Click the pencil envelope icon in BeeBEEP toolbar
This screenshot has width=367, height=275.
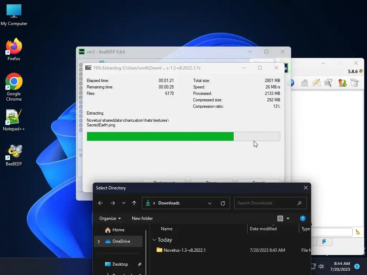point(316,83)
